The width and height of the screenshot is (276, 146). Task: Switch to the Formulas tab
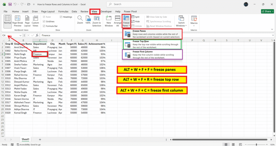tap(63, 11)
